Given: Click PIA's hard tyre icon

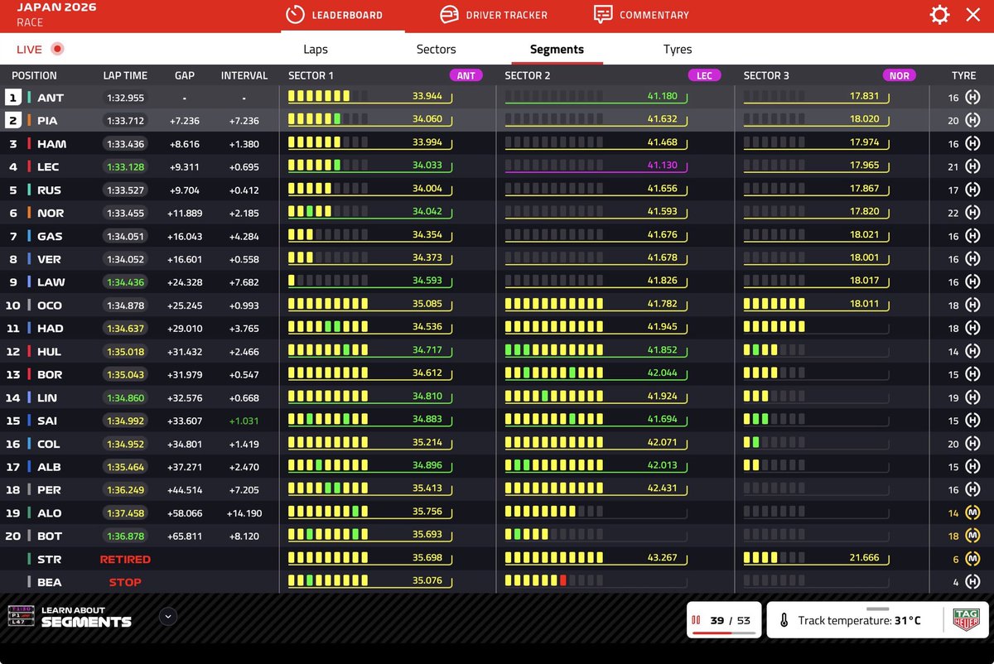Looking at the screenshot, I should 974,121.
